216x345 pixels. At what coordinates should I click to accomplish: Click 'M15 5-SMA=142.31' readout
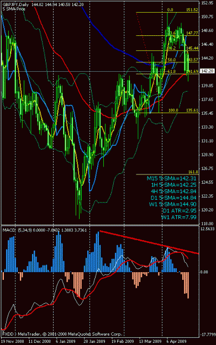(x=171, y=178)
